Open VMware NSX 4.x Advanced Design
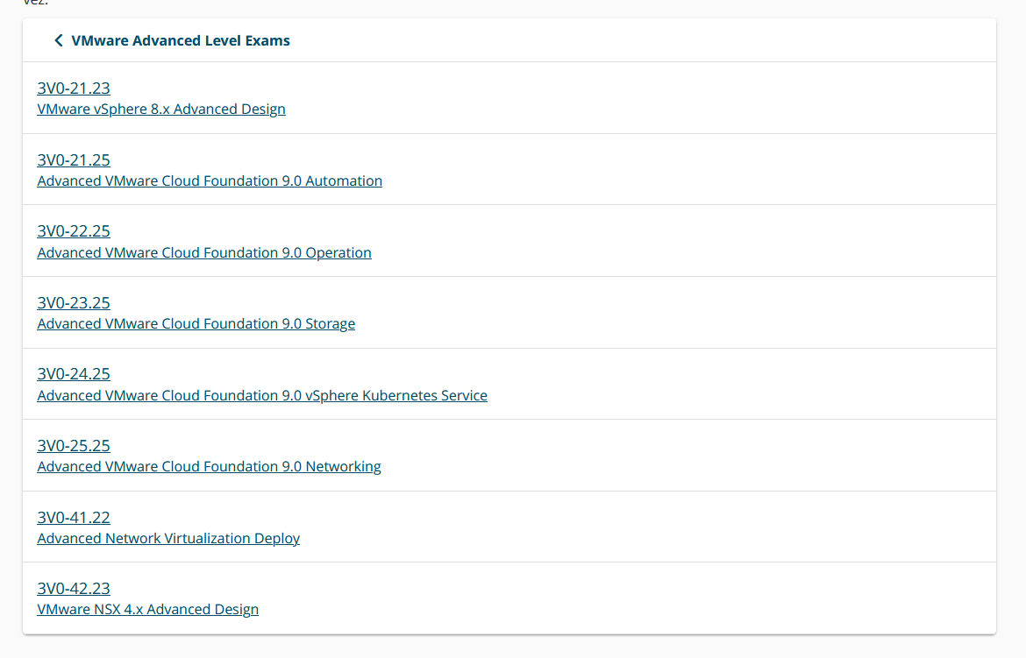 (x=148, y=610)
